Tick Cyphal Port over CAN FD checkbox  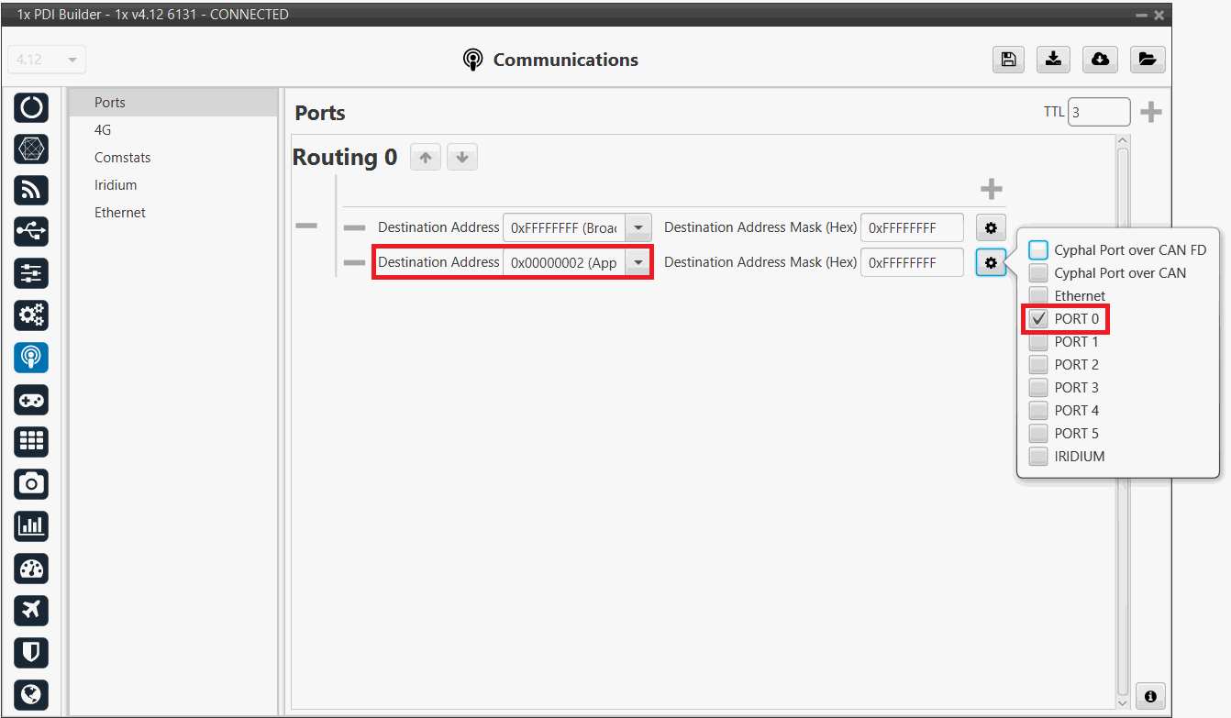[x=1038, y=250]
